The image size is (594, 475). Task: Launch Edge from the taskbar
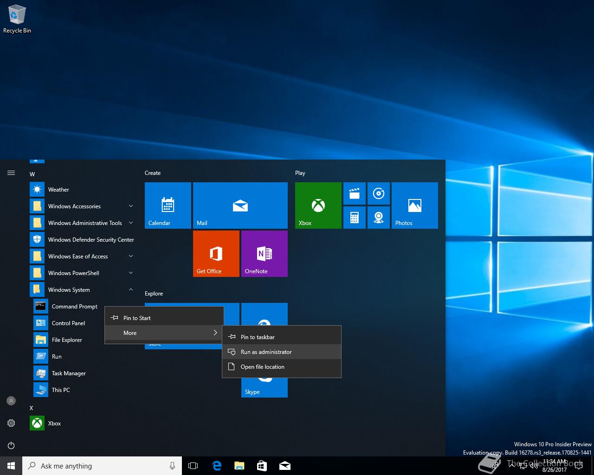216,466
